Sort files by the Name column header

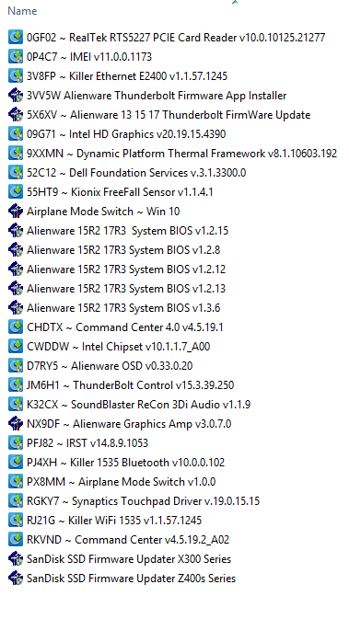tap(22, 11)
